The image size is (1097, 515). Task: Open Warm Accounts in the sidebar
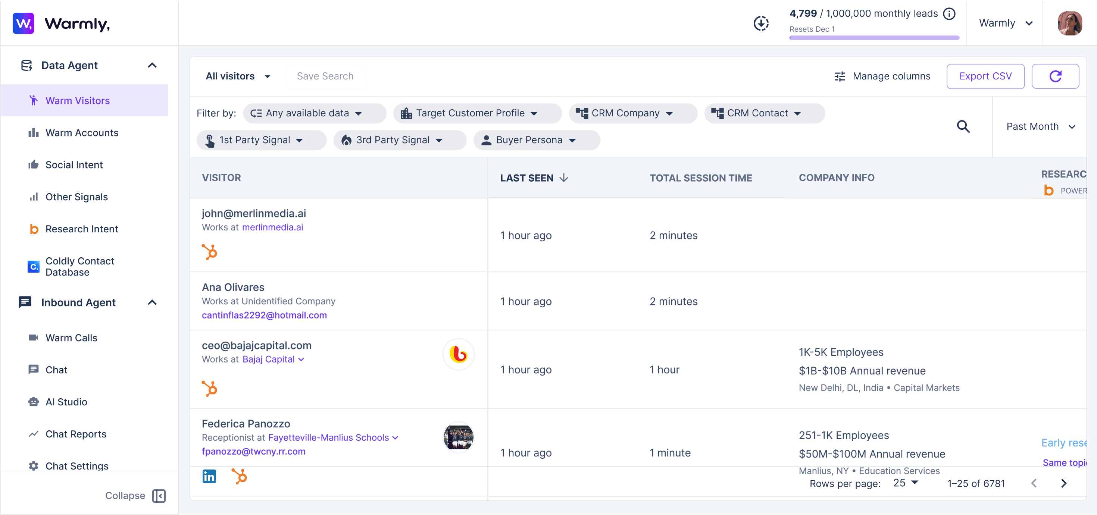[x=84, y=133]
